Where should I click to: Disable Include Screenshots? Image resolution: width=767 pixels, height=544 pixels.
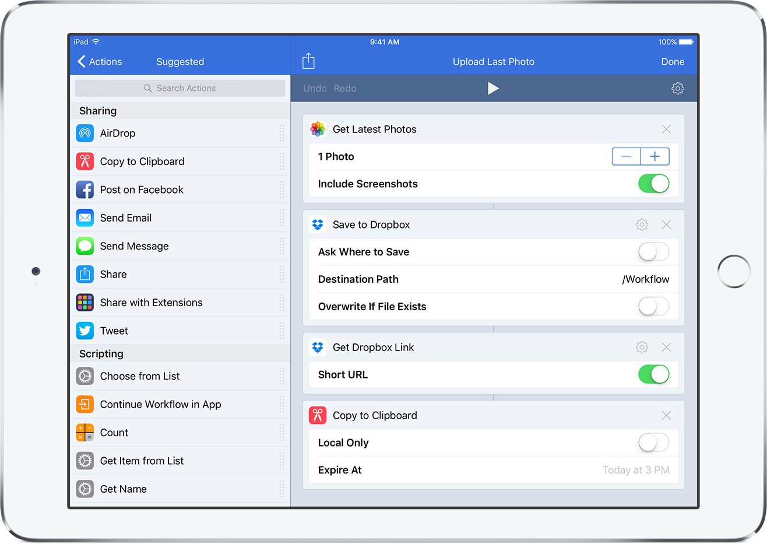click(x=653, y=184)
